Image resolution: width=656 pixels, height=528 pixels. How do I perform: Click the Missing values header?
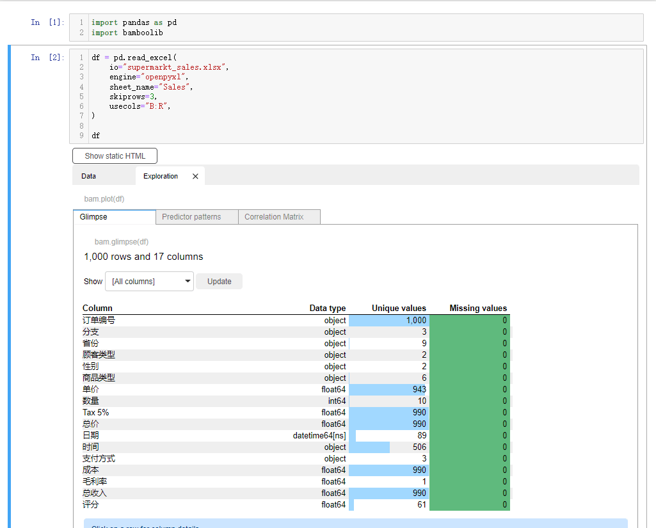[x=478, y=308]
